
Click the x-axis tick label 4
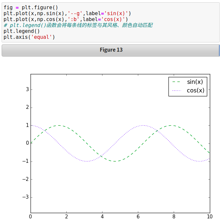click(102, 216)
